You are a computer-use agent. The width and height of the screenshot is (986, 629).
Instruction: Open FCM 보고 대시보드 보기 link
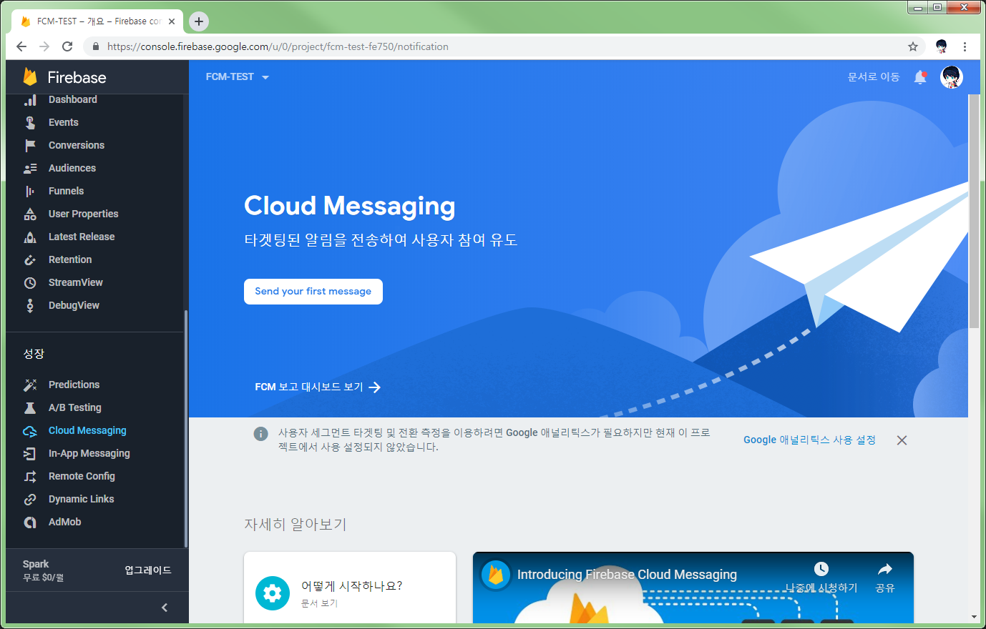[318, 387]
